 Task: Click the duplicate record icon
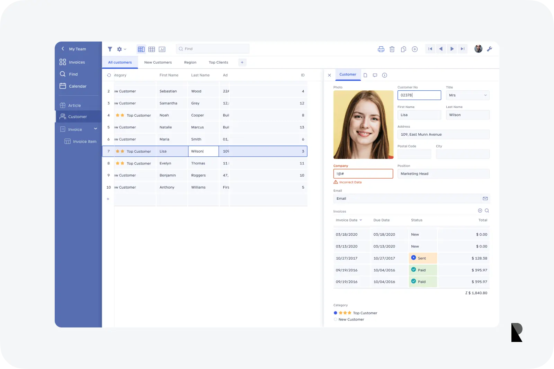[x=403, y=49]
